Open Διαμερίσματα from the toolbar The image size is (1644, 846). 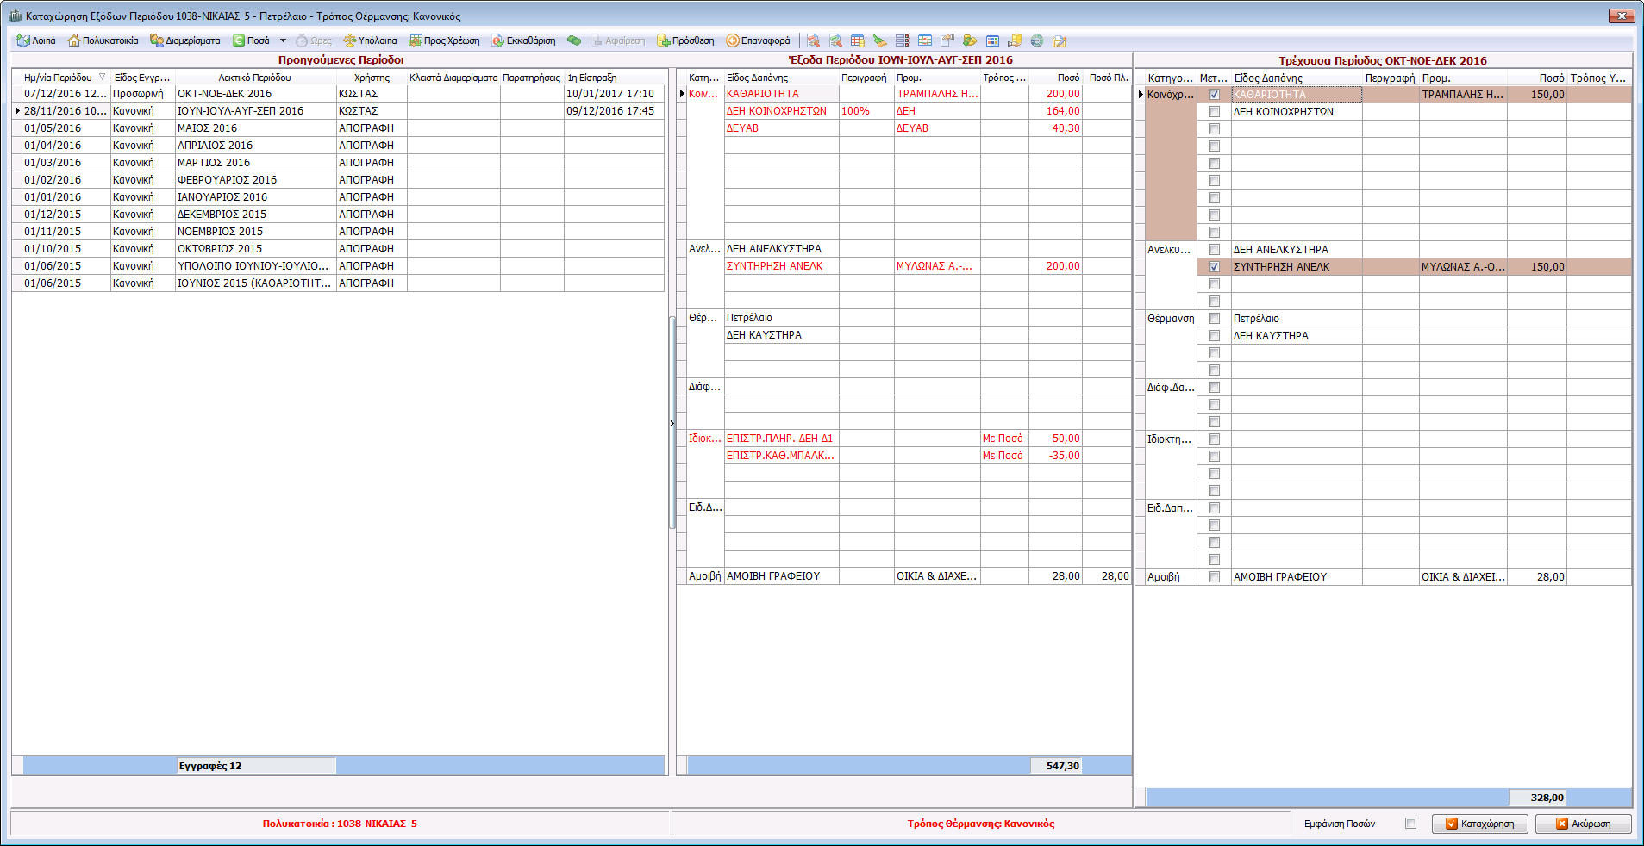(185, 40)
